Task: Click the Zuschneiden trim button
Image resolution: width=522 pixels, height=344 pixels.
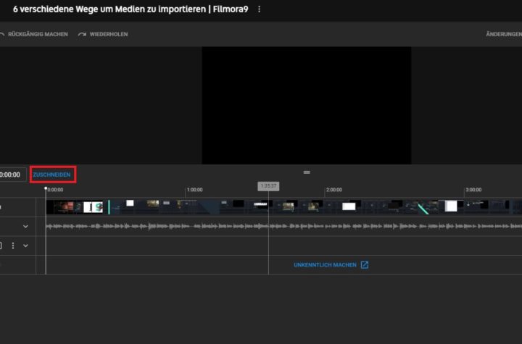Action: (51, 175)
